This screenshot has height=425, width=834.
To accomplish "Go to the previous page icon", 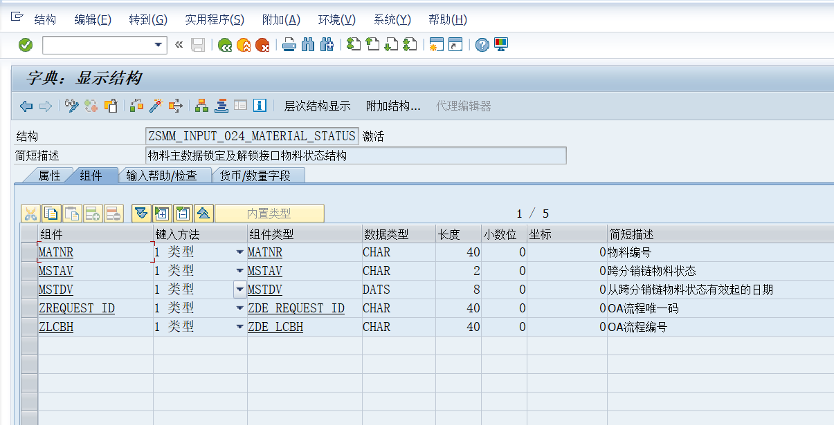I will point(372,45).
